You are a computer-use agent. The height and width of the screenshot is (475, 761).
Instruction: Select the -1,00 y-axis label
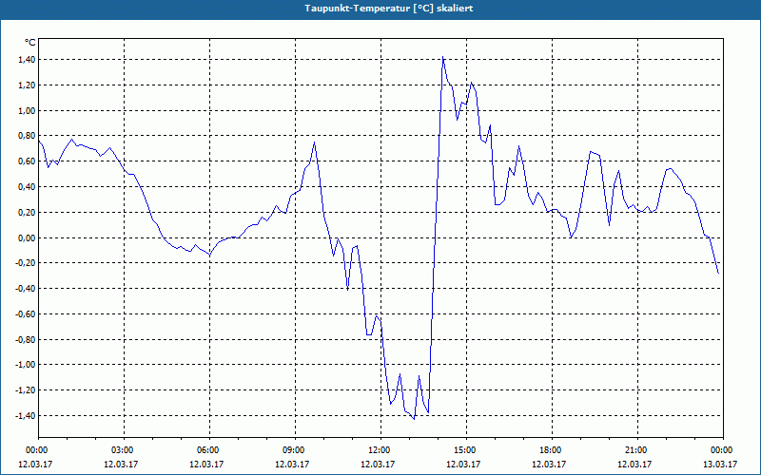26,365
